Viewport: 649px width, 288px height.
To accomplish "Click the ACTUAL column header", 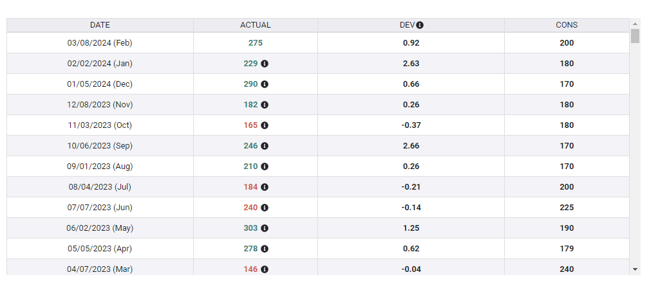I will tap(255, 25).
